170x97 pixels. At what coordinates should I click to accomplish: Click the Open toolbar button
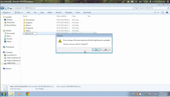pos(18,13)
